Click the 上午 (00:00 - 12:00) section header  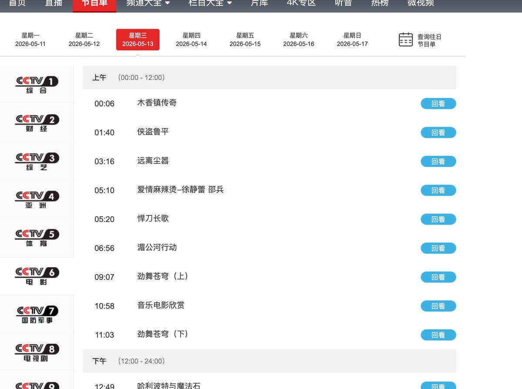(x=269, y=77)
